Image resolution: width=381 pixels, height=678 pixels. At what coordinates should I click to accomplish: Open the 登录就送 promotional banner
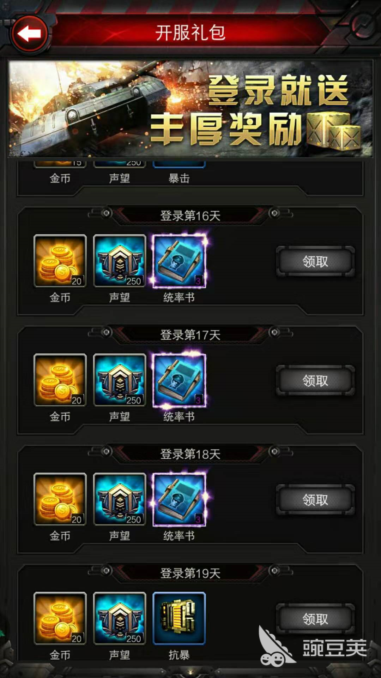190,109
